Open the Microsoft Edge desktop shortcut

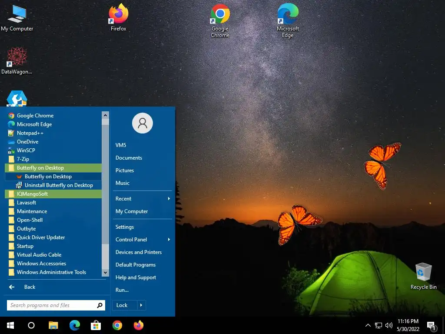click(288, 20)
